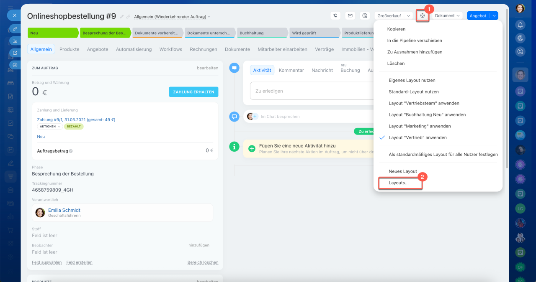Click the phone call icon
This screenshot has height=282, width=536.
pos(335,16)
